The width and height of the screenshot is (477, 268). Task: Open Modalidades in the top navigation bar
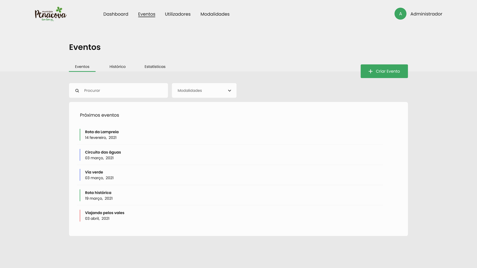click(215, 14)
